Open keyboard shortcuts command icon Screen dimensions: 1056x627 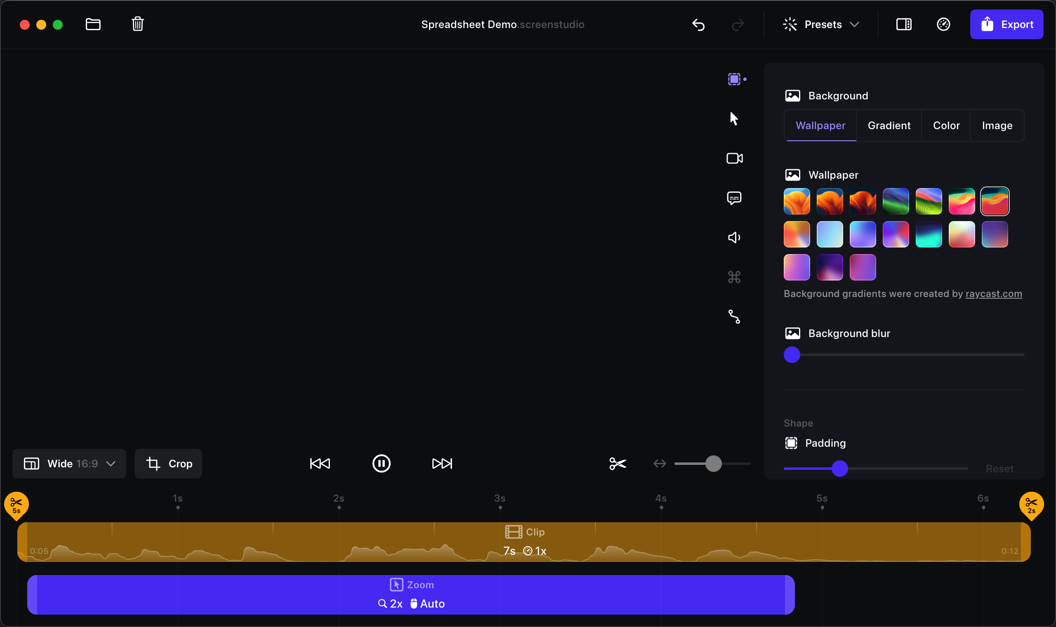(734, 277)
